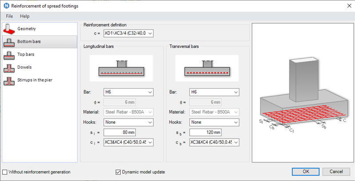Select the Dowels label in the list
Image resolution: width=355 pixels, height=181 pixels.
pos(24,67)
